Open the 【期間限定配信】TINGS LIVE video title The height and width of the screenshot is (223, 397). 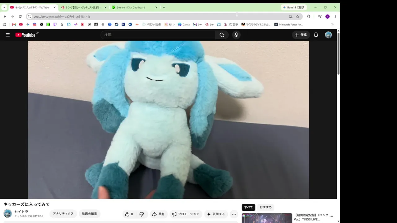click(x=311, y=217)
